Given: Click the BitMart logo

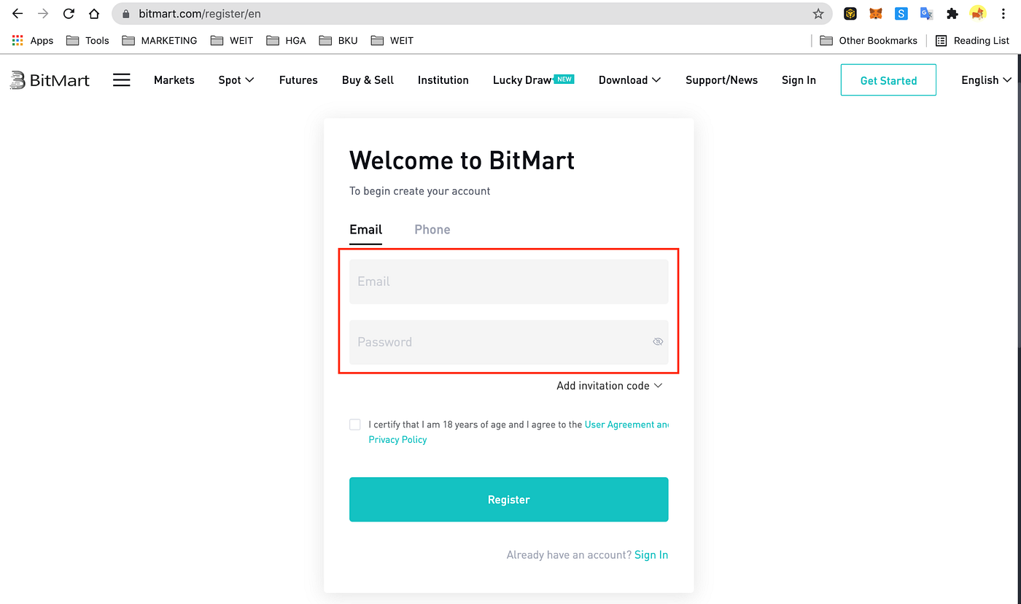Looking at the screenshot, I should click(50, 80).
